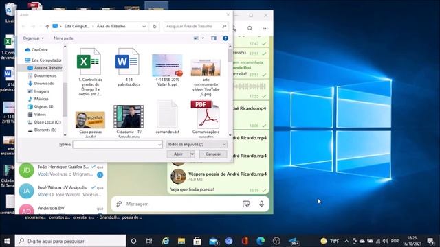Click the Windows Start button
Screen dimensions: 440x247
click(7, 241)
